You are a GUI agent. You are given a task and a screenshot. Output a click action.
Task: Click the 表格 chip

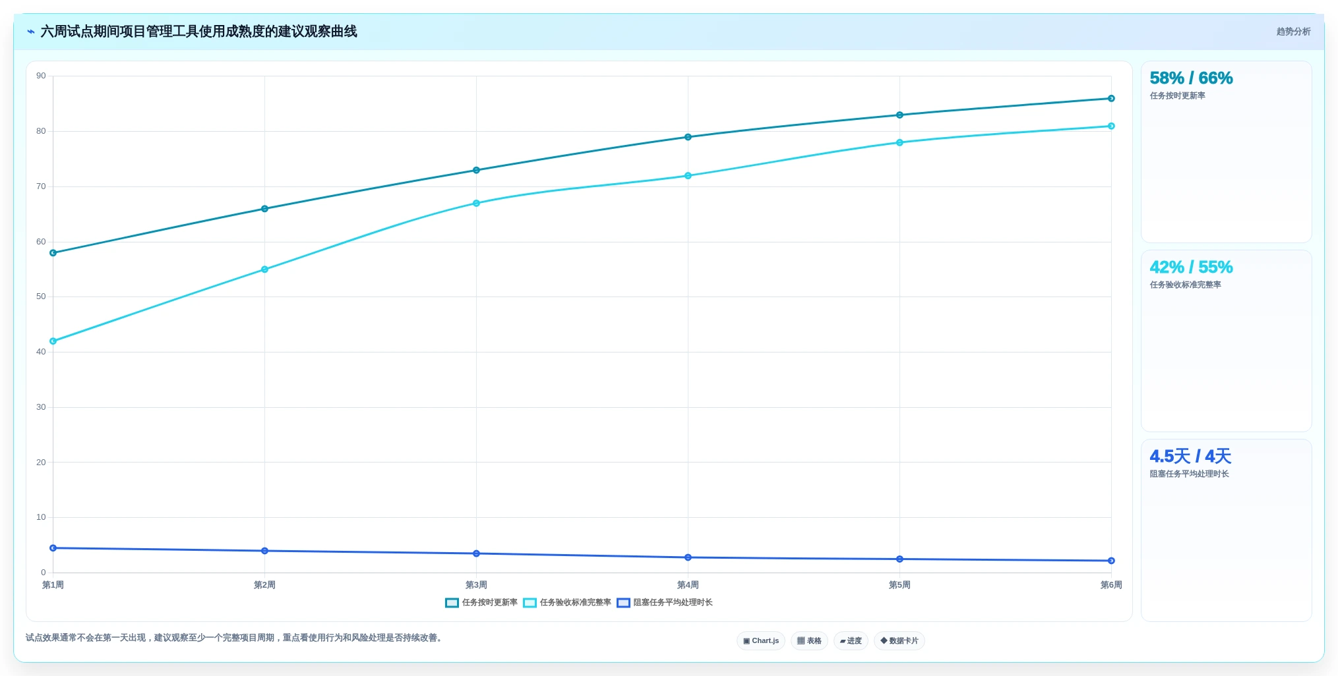point(809,640)
